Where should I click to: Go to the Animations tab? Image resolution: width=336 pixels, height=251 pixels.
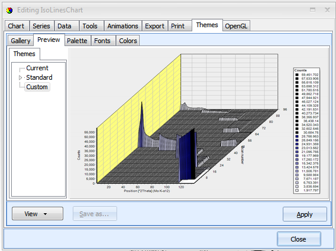pos(123,26)
